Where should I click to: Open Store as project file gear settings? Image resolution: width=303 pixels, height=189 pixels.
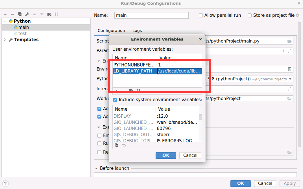pyautogui.click(x=298, y=15)
